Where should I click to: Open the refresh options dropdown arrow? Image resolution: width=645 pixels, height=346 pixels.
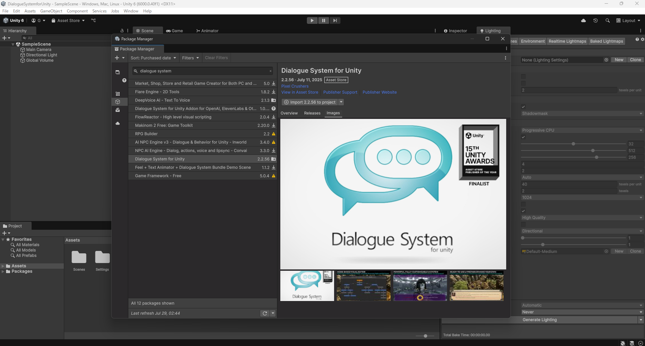(273, 313)
